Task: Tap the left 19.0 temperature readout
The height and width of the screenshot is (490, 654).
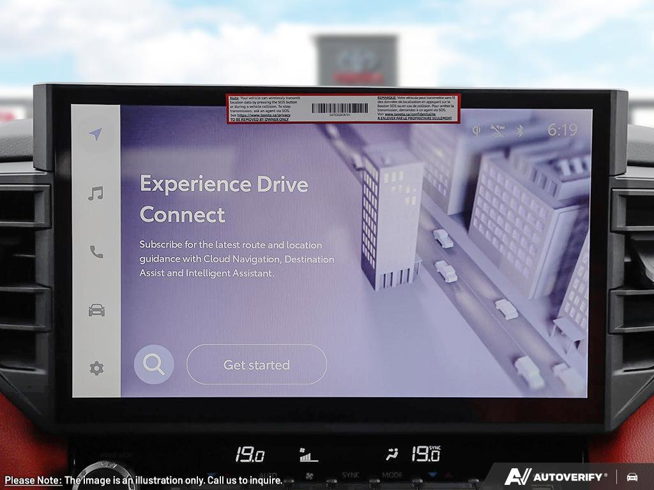Action: 250,455
